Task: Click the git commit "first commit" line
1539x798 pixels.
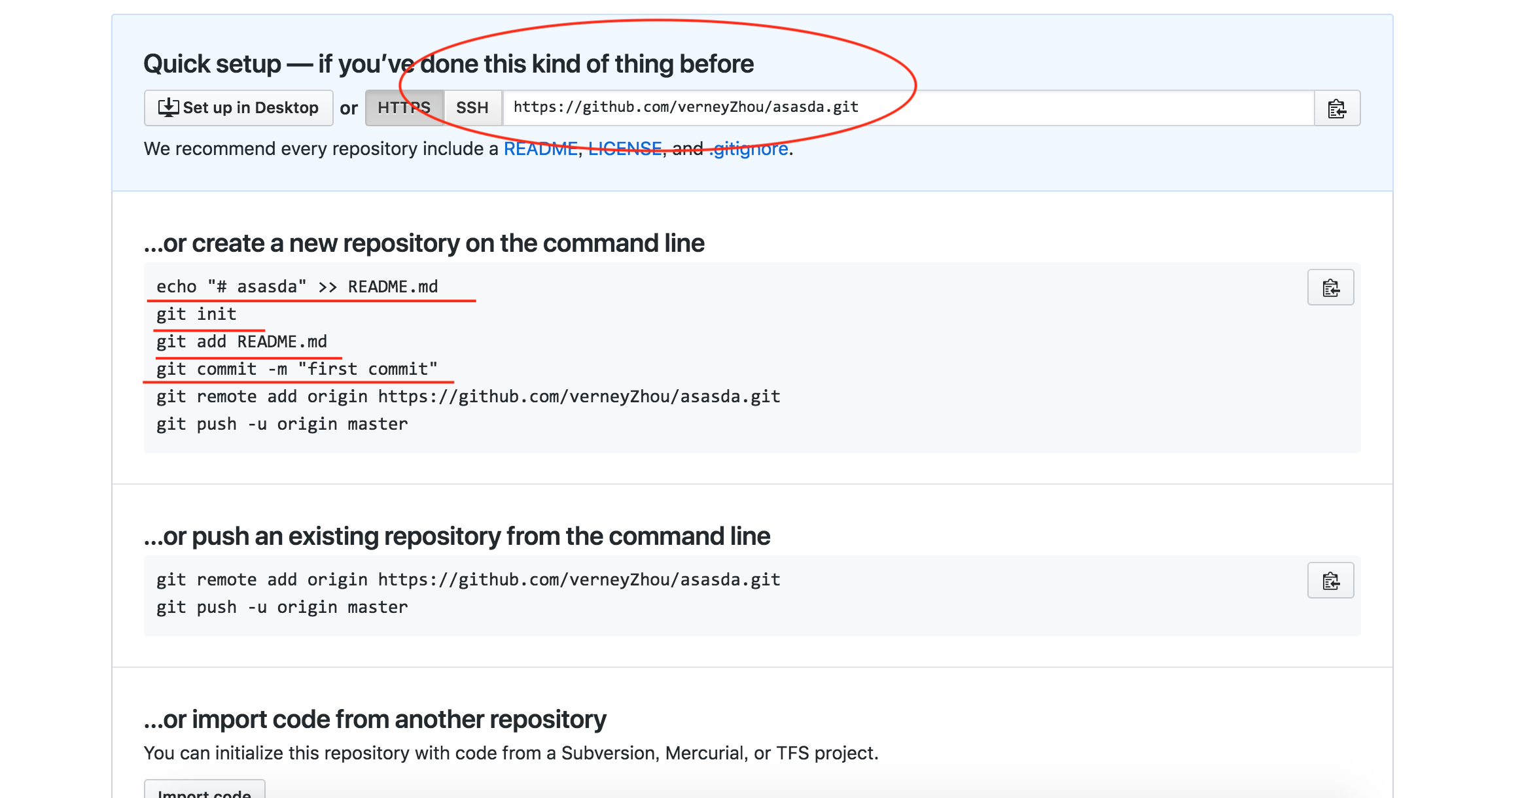Action: tap(297, 370)
